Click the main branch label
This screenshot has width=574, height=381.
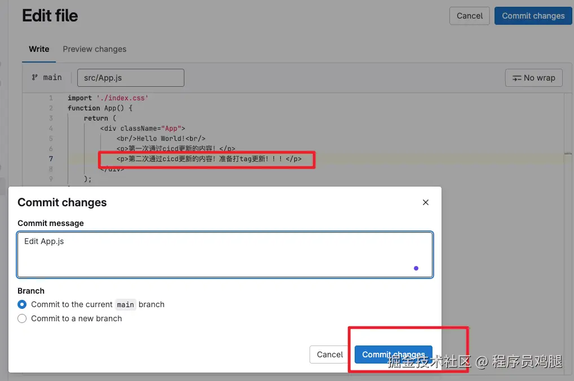pos(52,77)
